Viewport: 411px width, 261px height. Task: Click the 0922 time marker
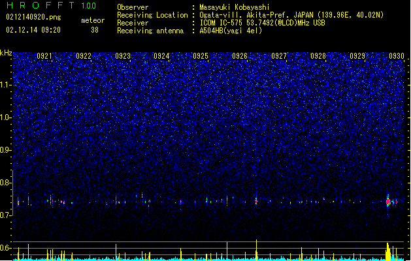tap(84, 56)
